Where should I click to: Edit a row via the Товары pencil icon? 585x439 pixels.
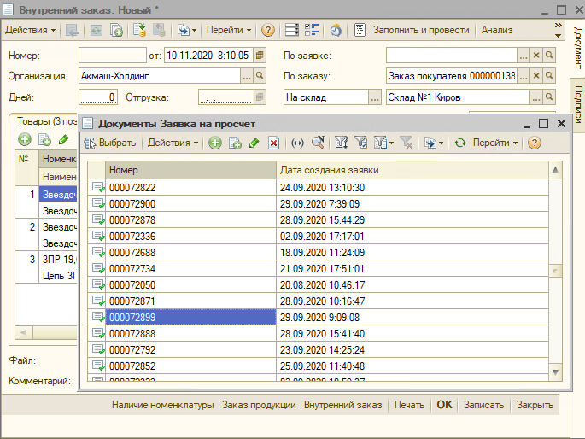pyautogui.click(x=64, y=140)
